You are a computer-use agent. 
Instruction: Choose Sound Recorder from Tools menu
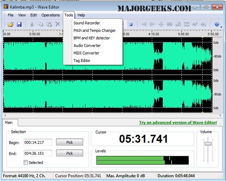coord(93,23)
